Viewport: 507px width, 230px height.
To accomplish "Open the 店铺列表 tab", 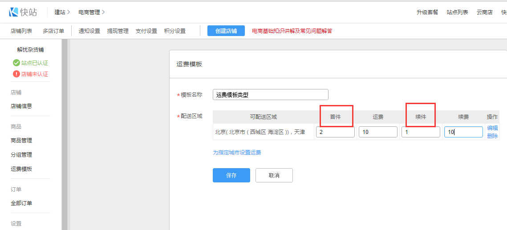I will coord(21,31).
